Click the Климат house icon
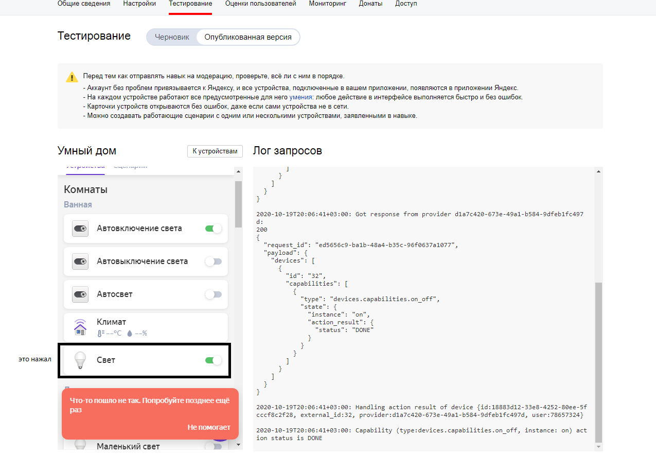This screenshot has width=656, height=472. pyautogui.click(x=80, y=327)
